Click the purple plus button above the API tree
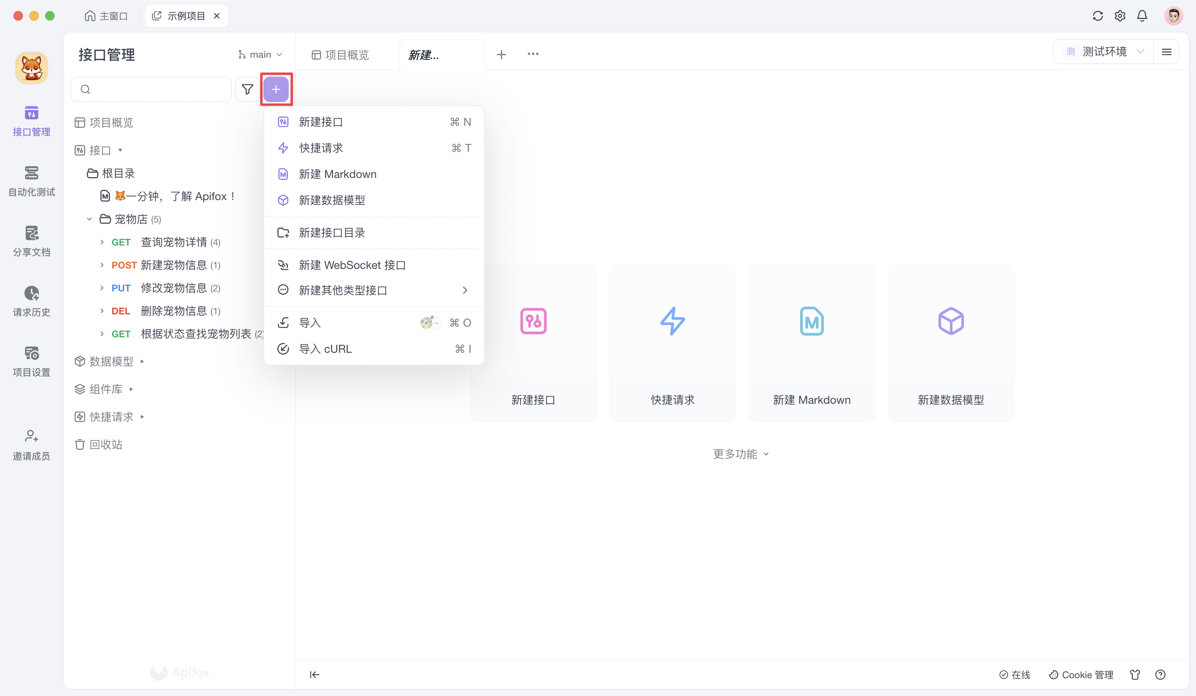This screenshot has width=1196, height=696. pos(276,89)
